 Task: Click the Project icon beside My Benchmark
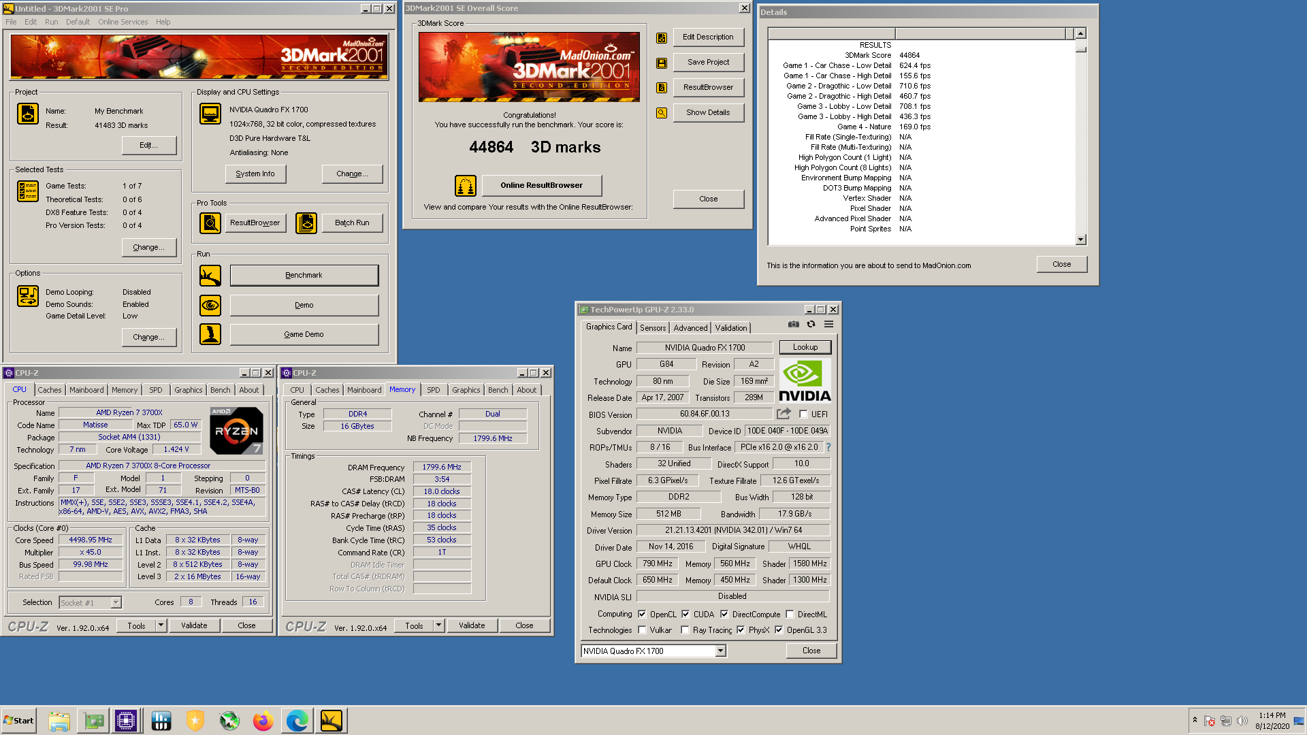pyautogui.click(x=28, y=114)
